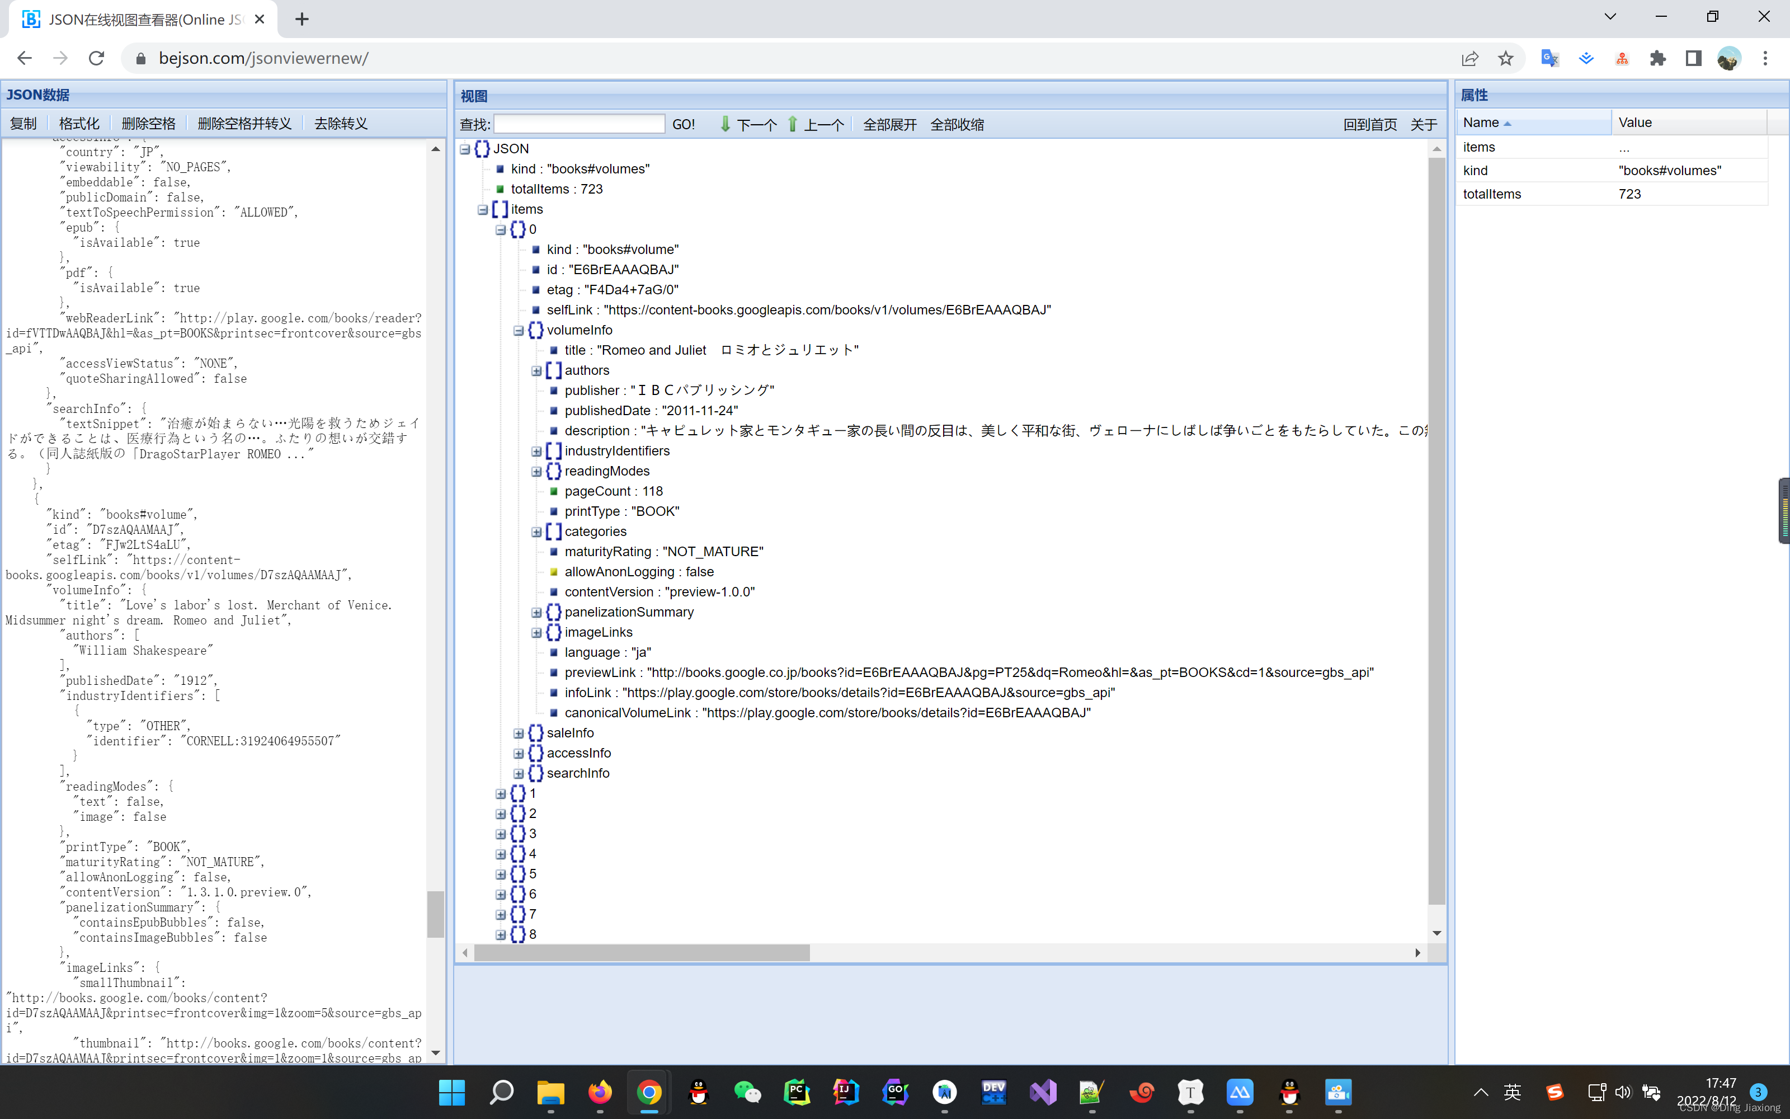This screenshot has height=1119, width=1790.
Task: Click the 查找 search input field
Action: pyautogui.click(x=578, y=124)
